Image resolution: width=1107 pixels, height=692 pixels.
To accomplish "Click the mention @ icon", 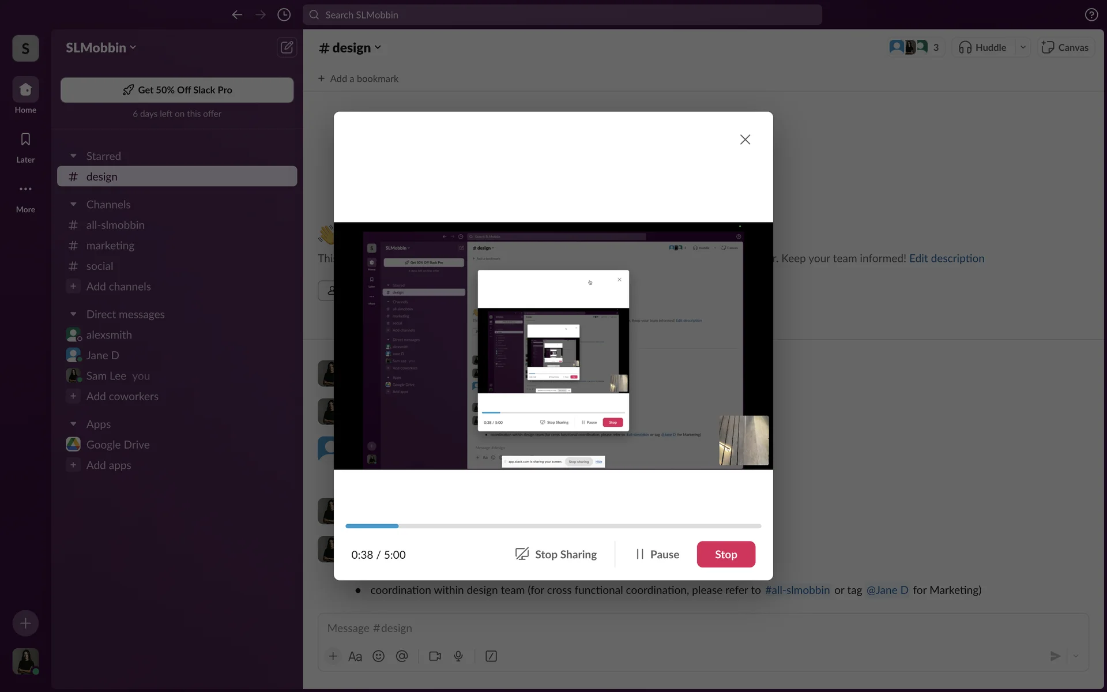I will pos(402,656).
